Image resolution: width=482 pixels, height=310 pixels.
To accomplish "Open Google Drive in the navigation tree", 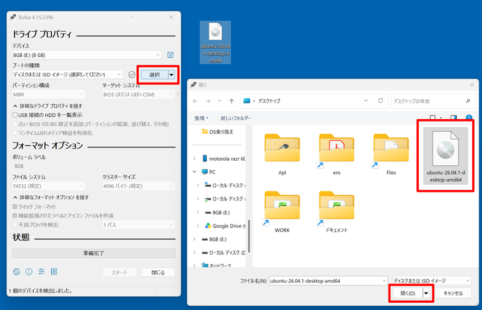I will (225, 226).
